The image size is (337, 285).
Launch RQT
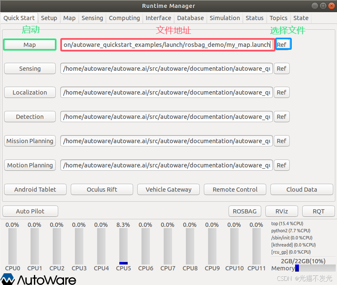click(318, 211)
